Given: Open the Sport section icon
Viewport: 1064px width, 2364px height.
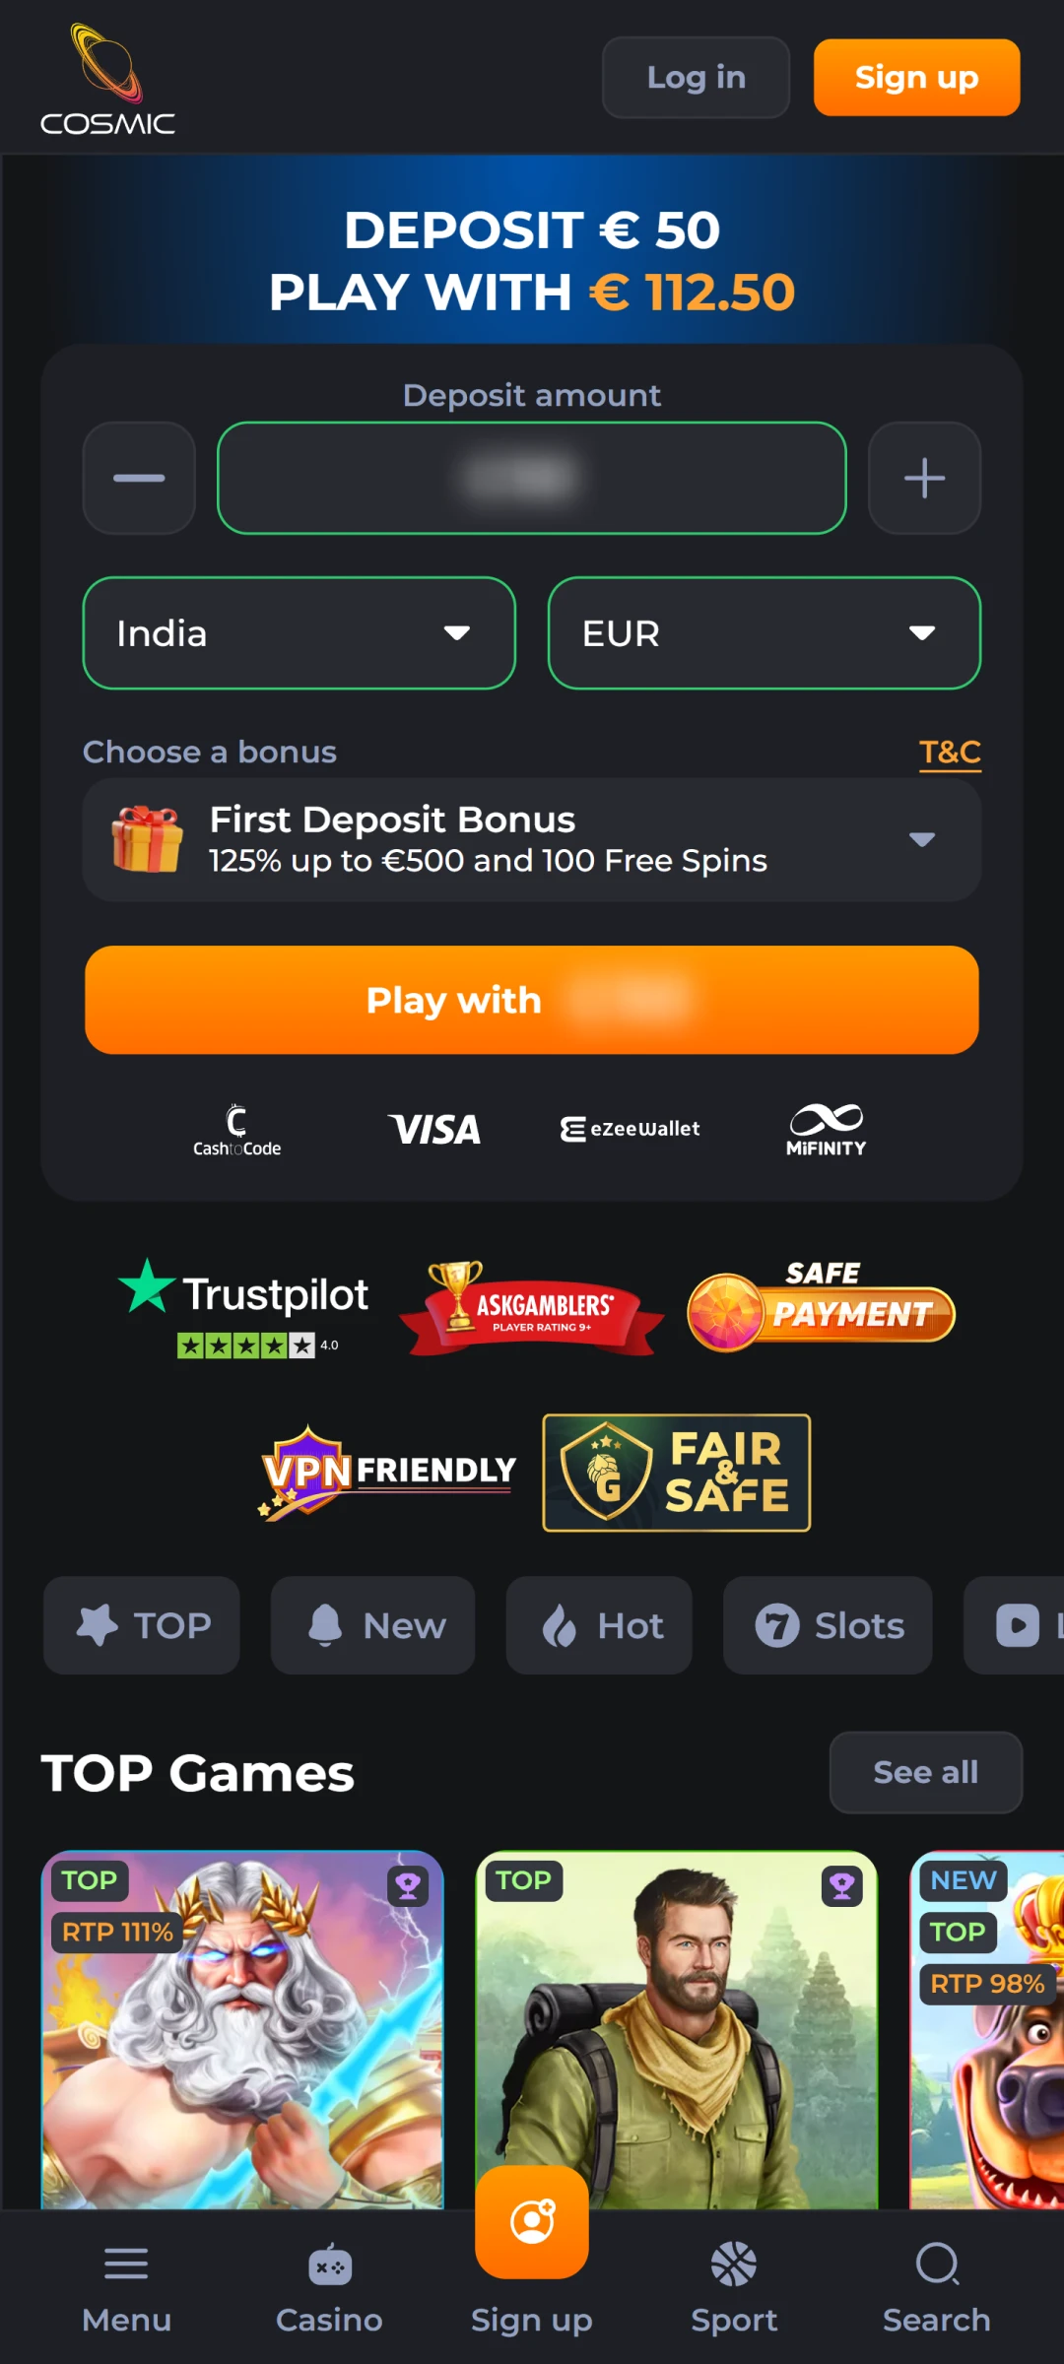Looking at the screenshot, I should click(734, 2264).
